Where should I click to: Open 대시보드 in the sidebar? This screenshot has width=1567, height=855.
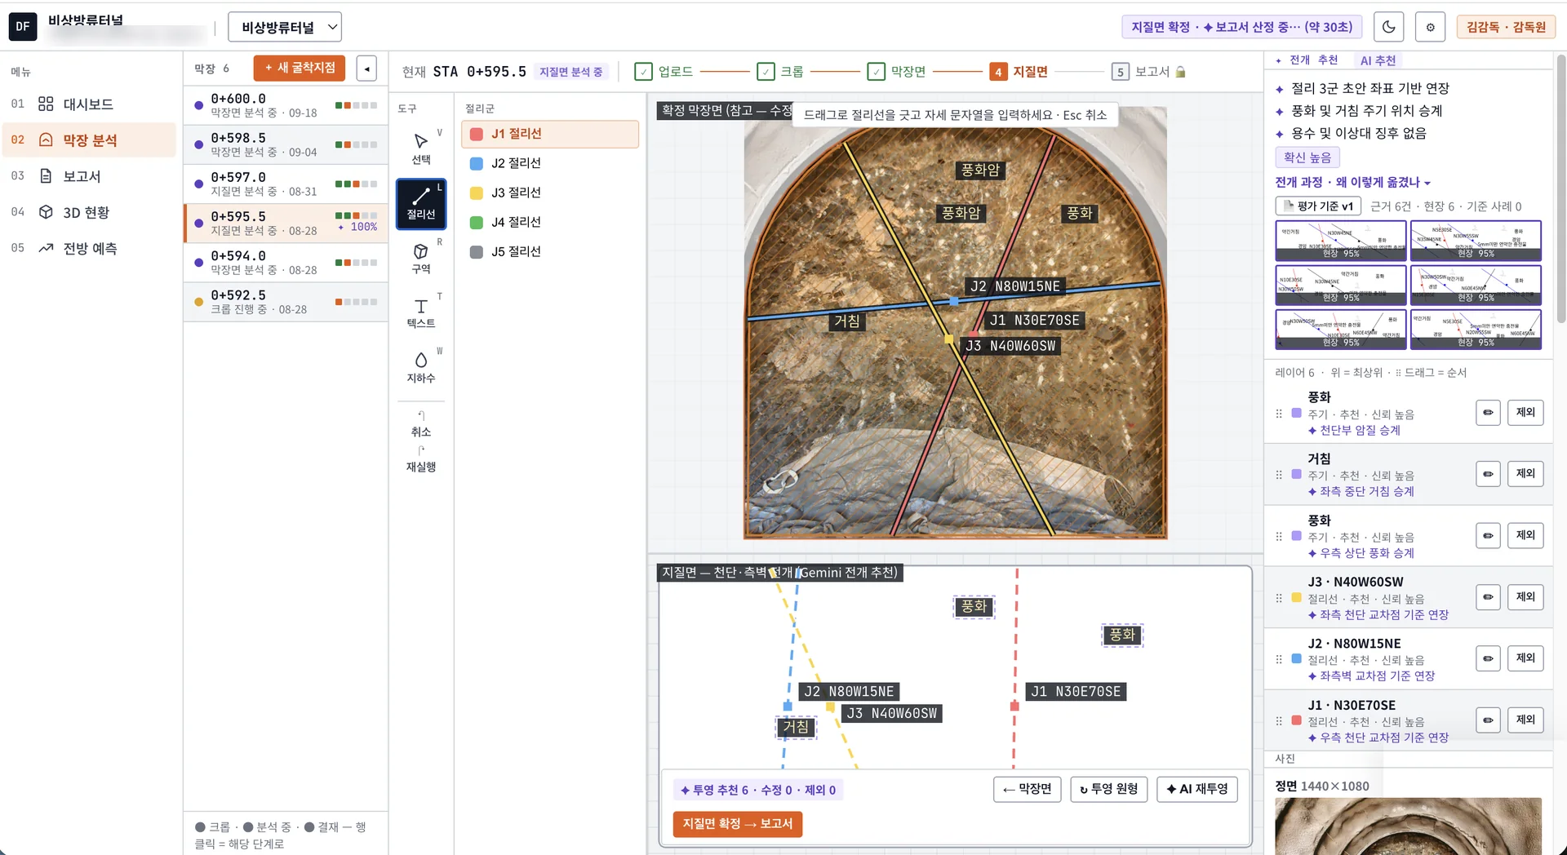(89, 104)
